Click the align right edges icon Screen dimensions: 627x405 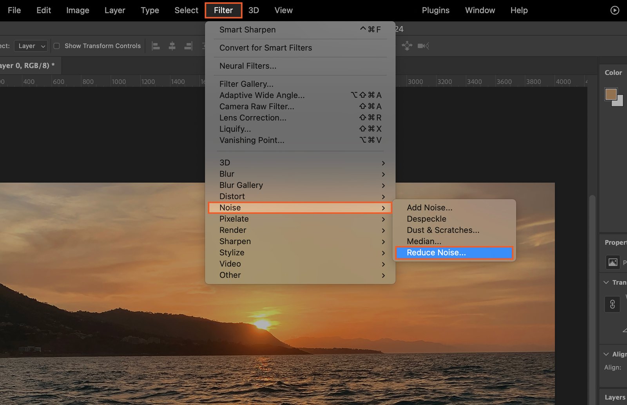188,46
